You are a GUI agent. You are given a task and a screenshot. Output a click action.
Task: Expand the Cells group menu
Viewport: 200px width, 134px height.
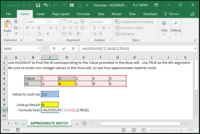click(x=164, y=27)
